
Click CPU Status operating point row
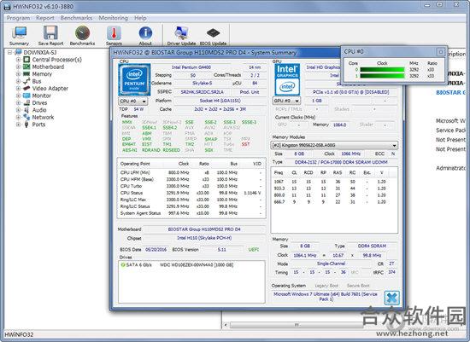[x=191, y=193]
